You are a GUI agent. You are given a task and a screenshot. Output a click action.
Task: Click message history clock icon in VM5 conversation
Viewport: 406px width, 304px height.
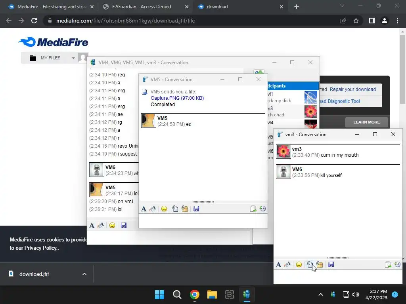262,209
